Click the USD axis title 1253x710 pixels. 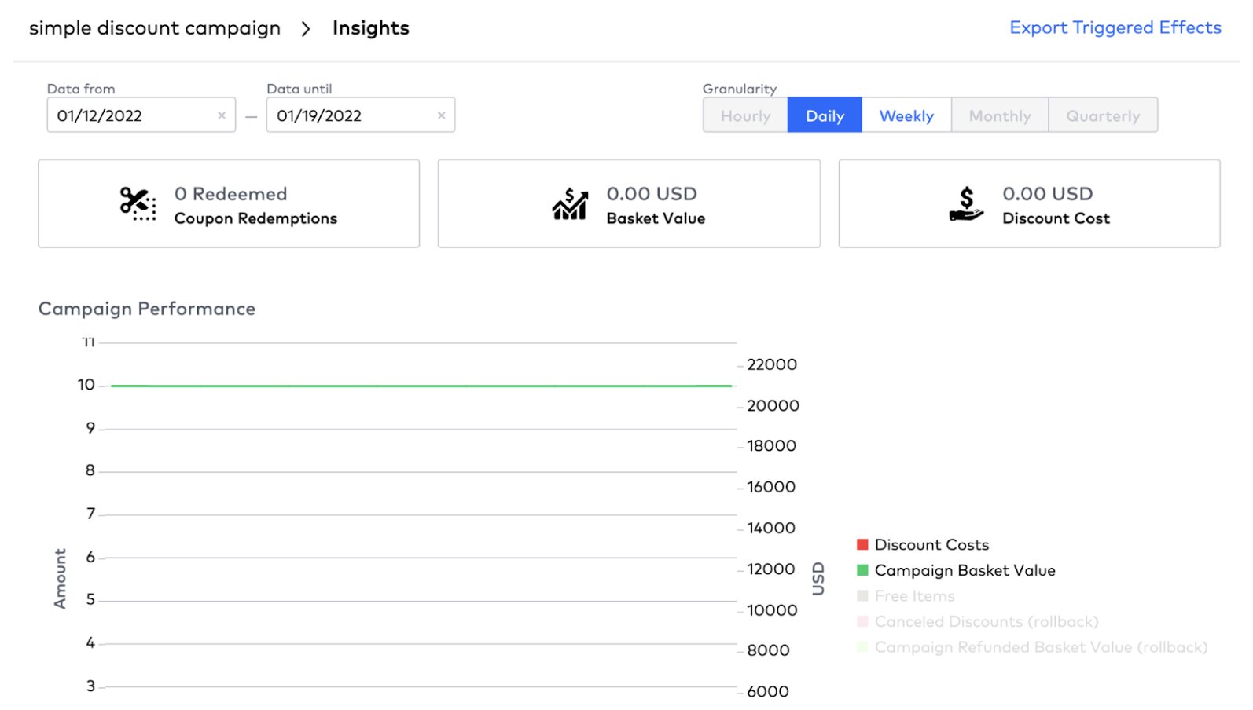818,579
